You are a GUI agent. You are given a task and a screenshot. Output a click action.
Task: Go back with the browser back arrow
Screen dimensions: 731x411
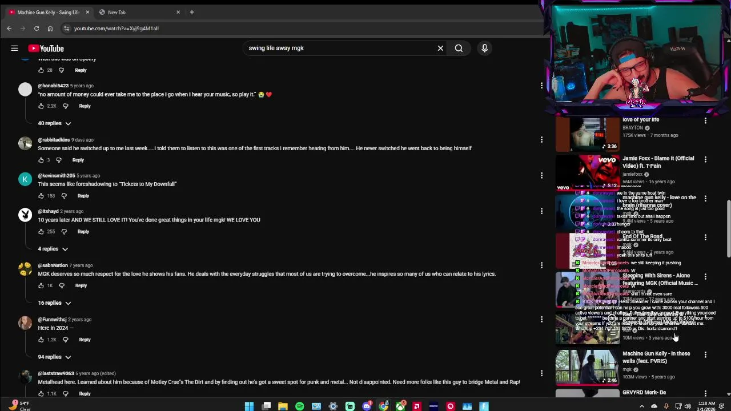click(x=9, y=29)
